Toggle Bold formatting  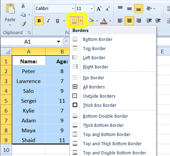click(39, 21)
